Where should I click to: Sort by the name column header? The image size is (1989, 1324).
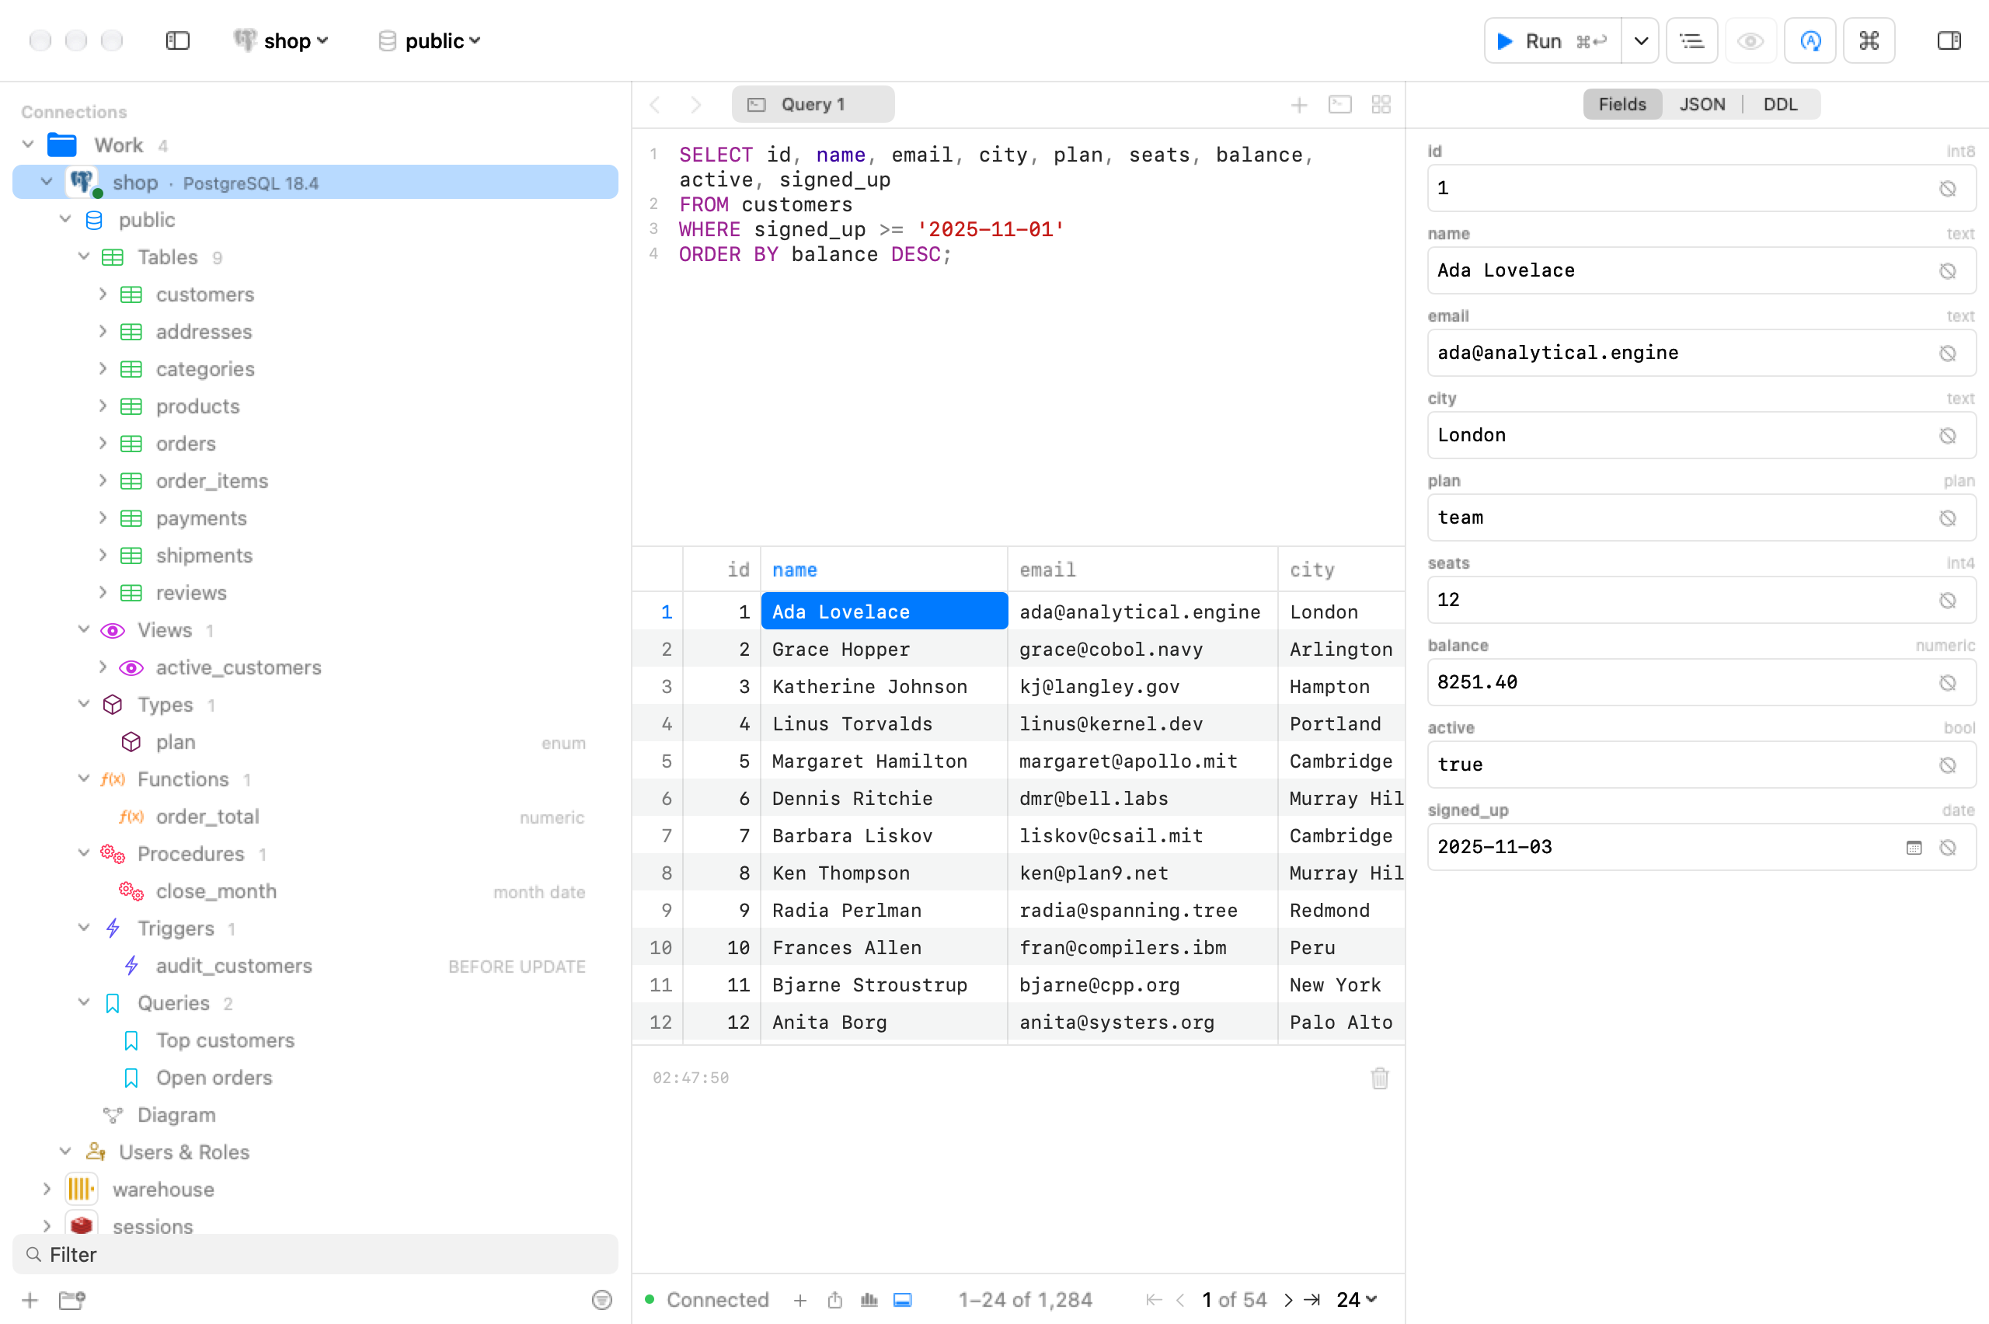(884, 569)
